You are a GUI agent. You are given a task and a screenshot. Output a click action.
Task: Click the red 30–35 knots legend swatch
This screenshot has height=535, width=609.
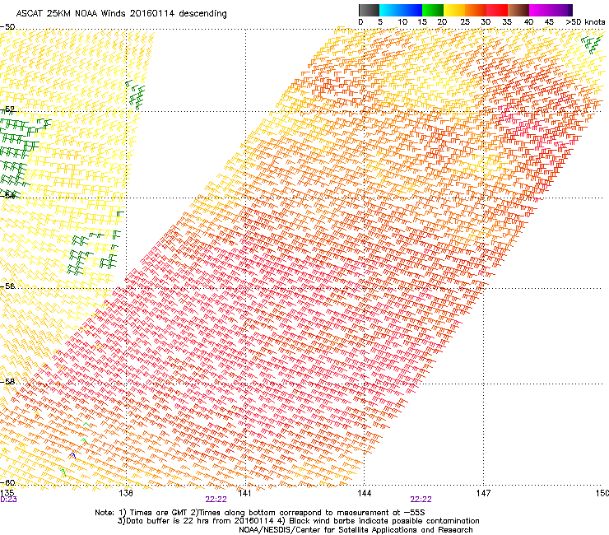pyautogui.click(x=497, y=10)
